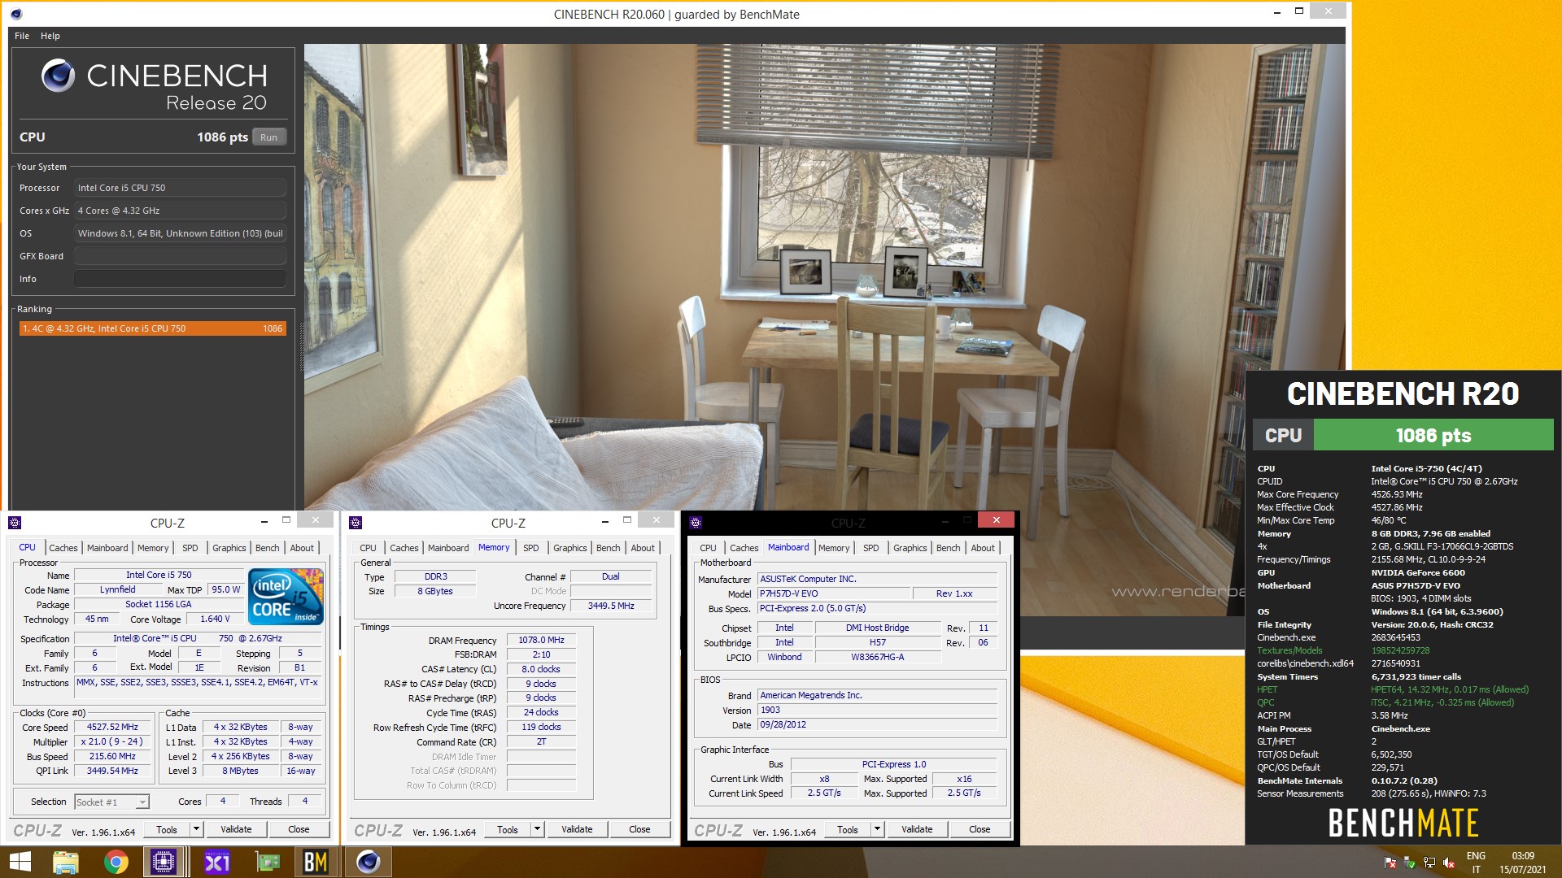
Task: Click Close button in Memory CPU-Z window
Action: point(639,829)
